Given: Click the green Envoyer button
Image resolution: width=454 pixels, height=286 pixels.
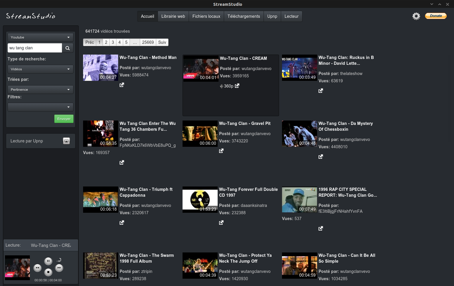Looking at the screenshot, I should pyautogui.click(x=64, y=119).
